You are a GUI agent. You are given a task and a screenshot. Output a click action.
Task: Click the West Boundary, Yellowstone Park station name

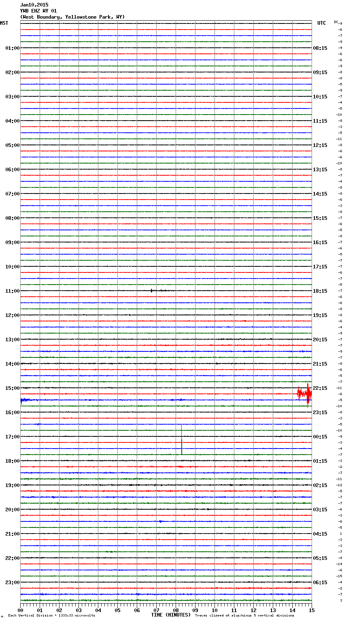[x=72, y=17]
